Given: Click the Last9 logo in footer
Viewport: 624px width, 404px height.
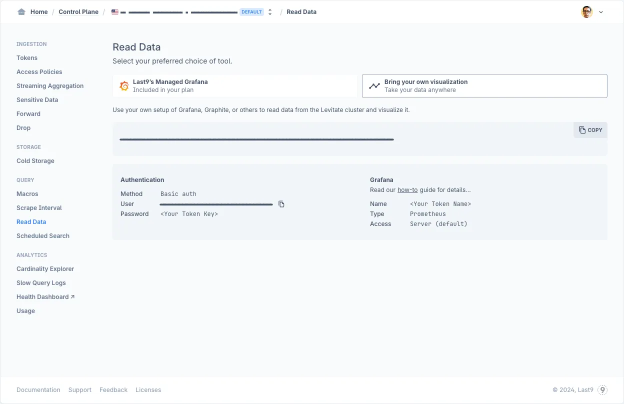Looking at the screenshot, I should [602, 390].
